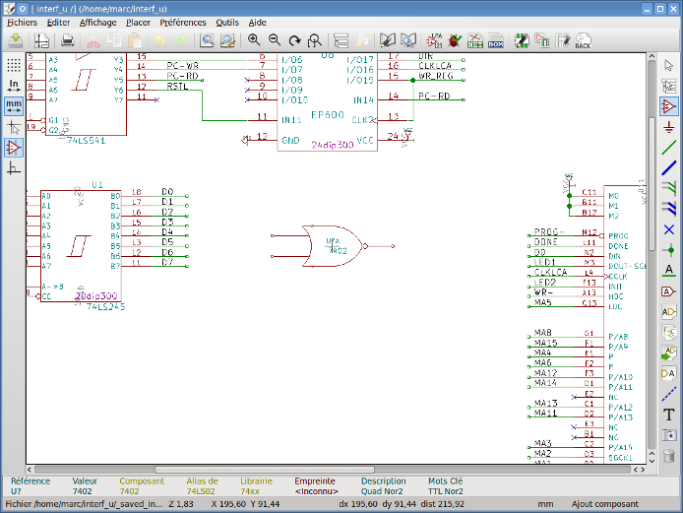Toggle the cursor shape option
The image size is (683, 513).
14,127
